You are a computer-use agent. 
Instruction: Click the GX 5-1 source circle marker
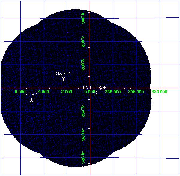tap(31, 100)
